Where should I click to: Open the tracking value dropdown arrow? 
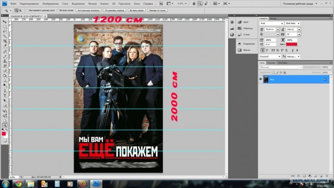pyautogui.click(x=299, y=34)
